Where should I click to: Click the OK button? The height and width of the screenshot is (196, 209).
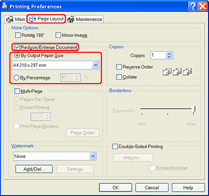pos(115,188)
